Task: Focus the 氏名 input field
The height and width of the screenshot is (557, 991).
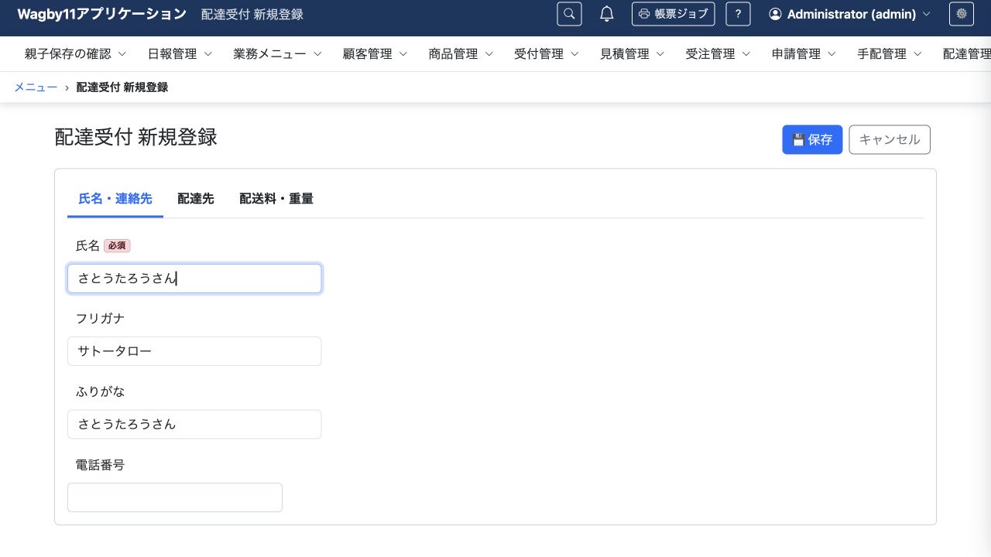Action: click(x=194, y=278)
